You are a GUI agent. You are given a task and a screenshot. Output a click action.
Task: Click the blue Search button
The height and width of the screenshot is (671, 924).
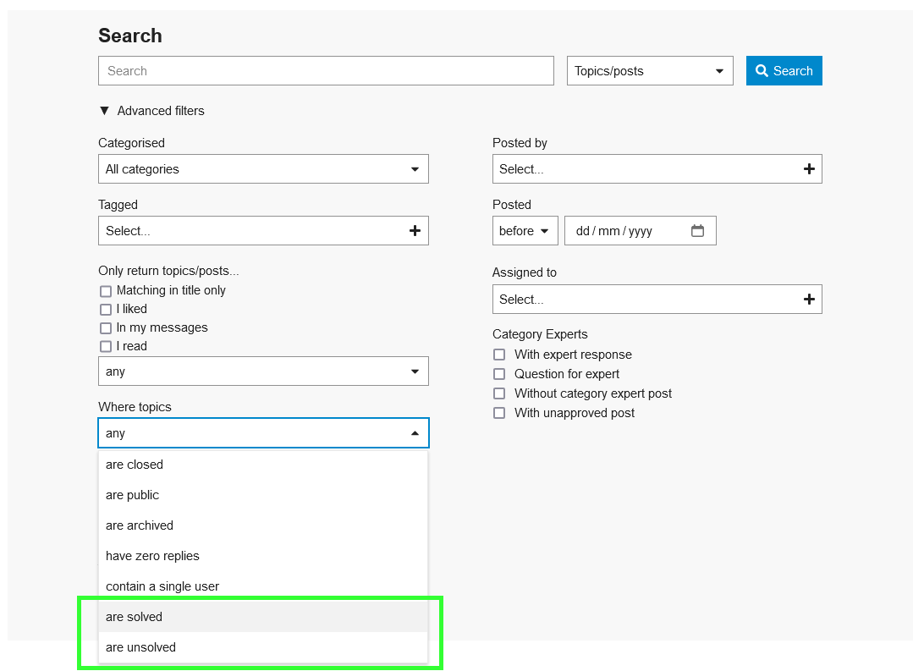tap(784, 71)
